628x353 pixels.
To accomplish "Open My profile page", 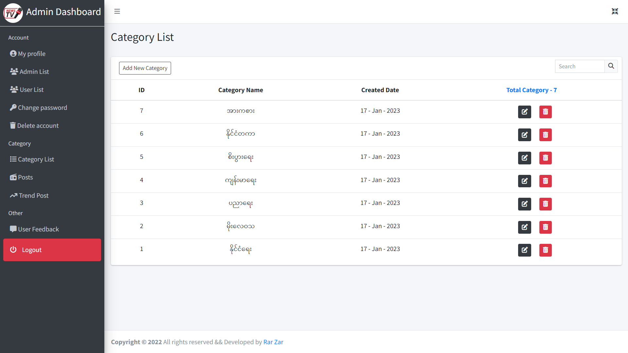I will (x=28, y=54).
